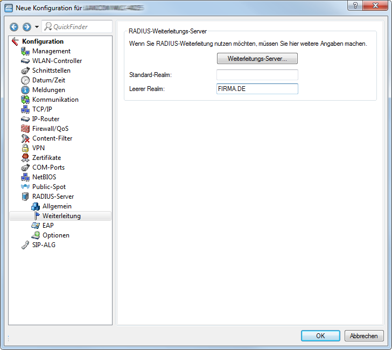Open the Weiterleitungs-Server table button
Screen dimensions: 392x350
tap(257, 58)
